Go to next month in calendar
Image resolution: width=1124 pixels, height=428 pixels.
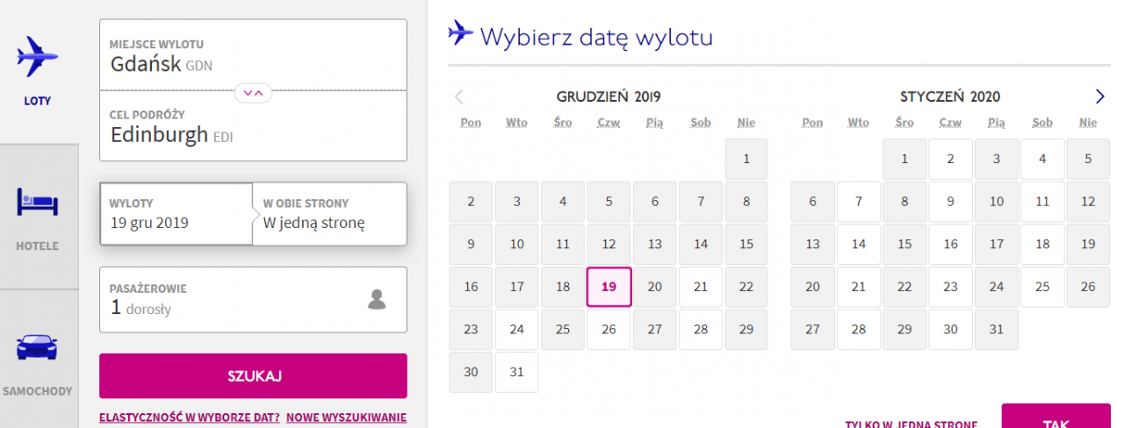(x=1099, y=96)
